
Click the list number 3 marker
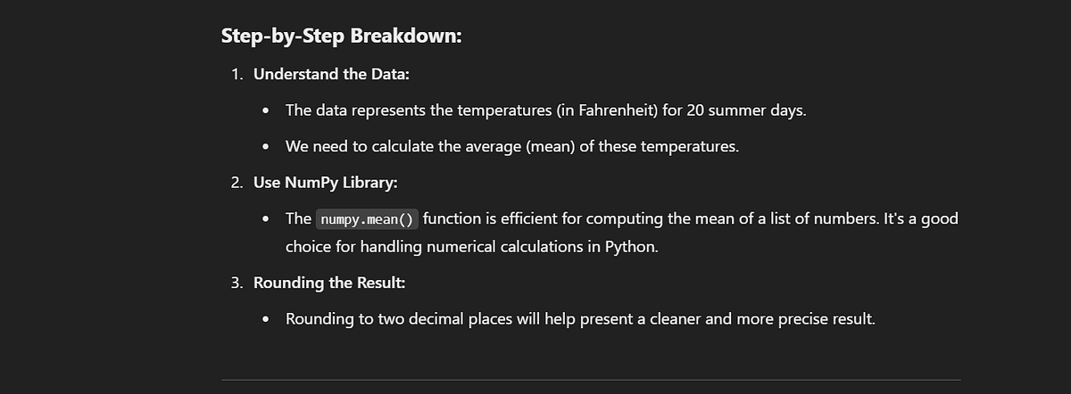(x=237, y=283)
